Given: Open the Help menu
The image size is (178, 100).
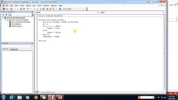Looking at the screenshot, I should pyautogui.click(x=60, y=6).
